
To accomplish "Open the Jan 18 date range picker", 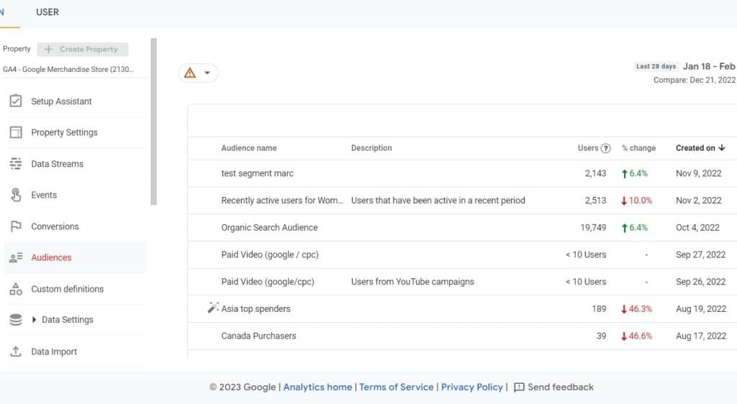I will tap(709, 66).
